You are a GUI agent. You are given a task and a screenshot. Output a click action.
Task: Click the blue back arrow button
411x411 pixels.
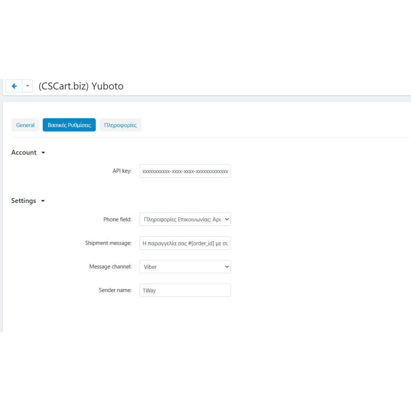click(x=14, y=86)
